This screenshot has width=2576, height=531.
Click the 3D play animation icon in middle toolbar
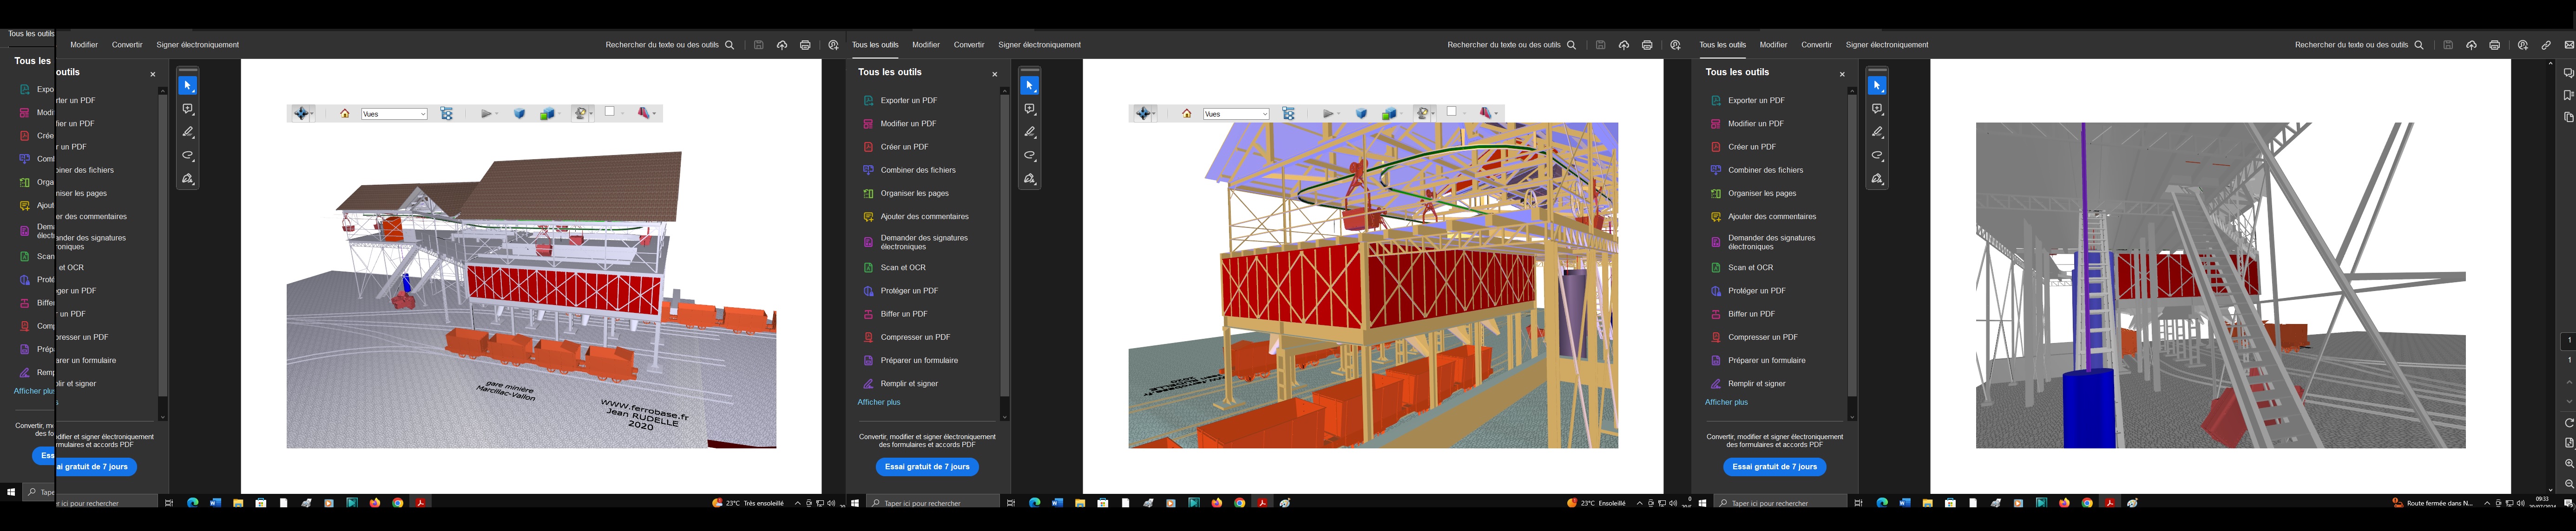[x=1327, y=114]
